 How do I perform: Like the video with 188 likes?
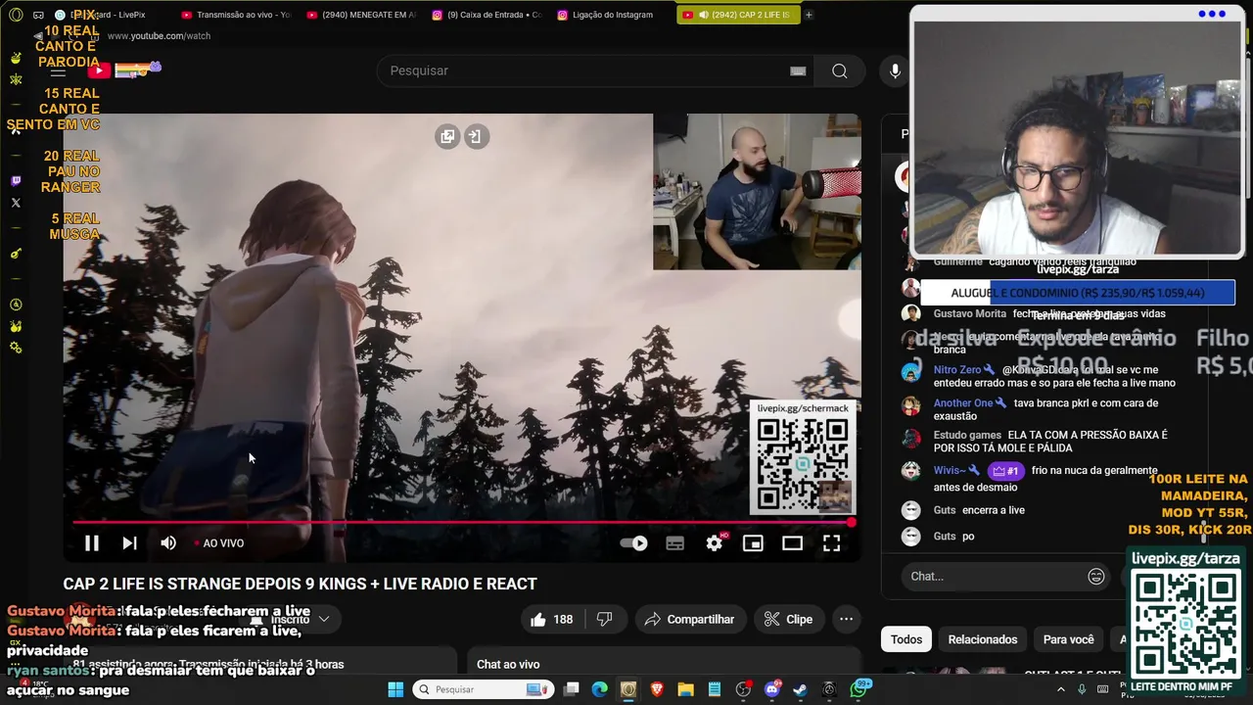[x=551, y=619]
